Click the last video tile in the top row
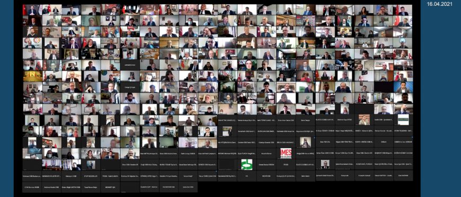Screen dimensions: 461x197 click(x=403, y=10)
